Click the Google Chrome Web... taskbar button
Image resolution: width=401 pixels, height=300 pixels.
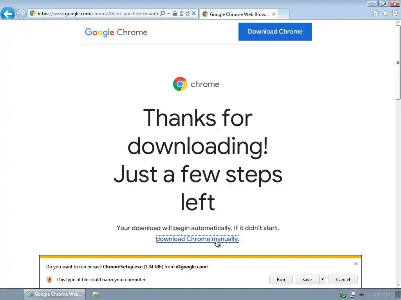tap(54, 294)
